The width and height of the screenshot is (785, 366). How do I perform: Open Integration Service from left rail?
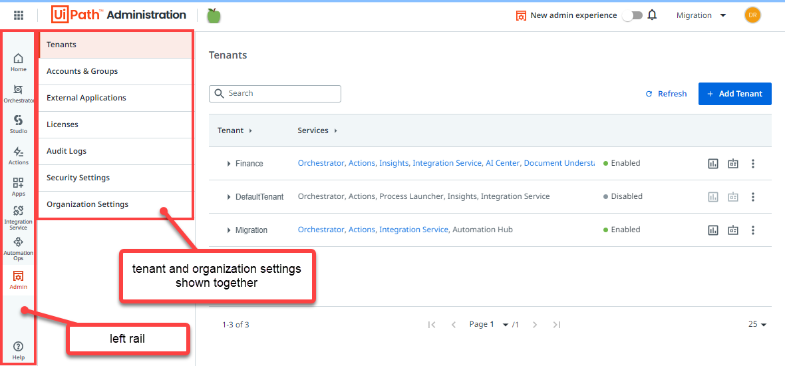tap(19, 218)
